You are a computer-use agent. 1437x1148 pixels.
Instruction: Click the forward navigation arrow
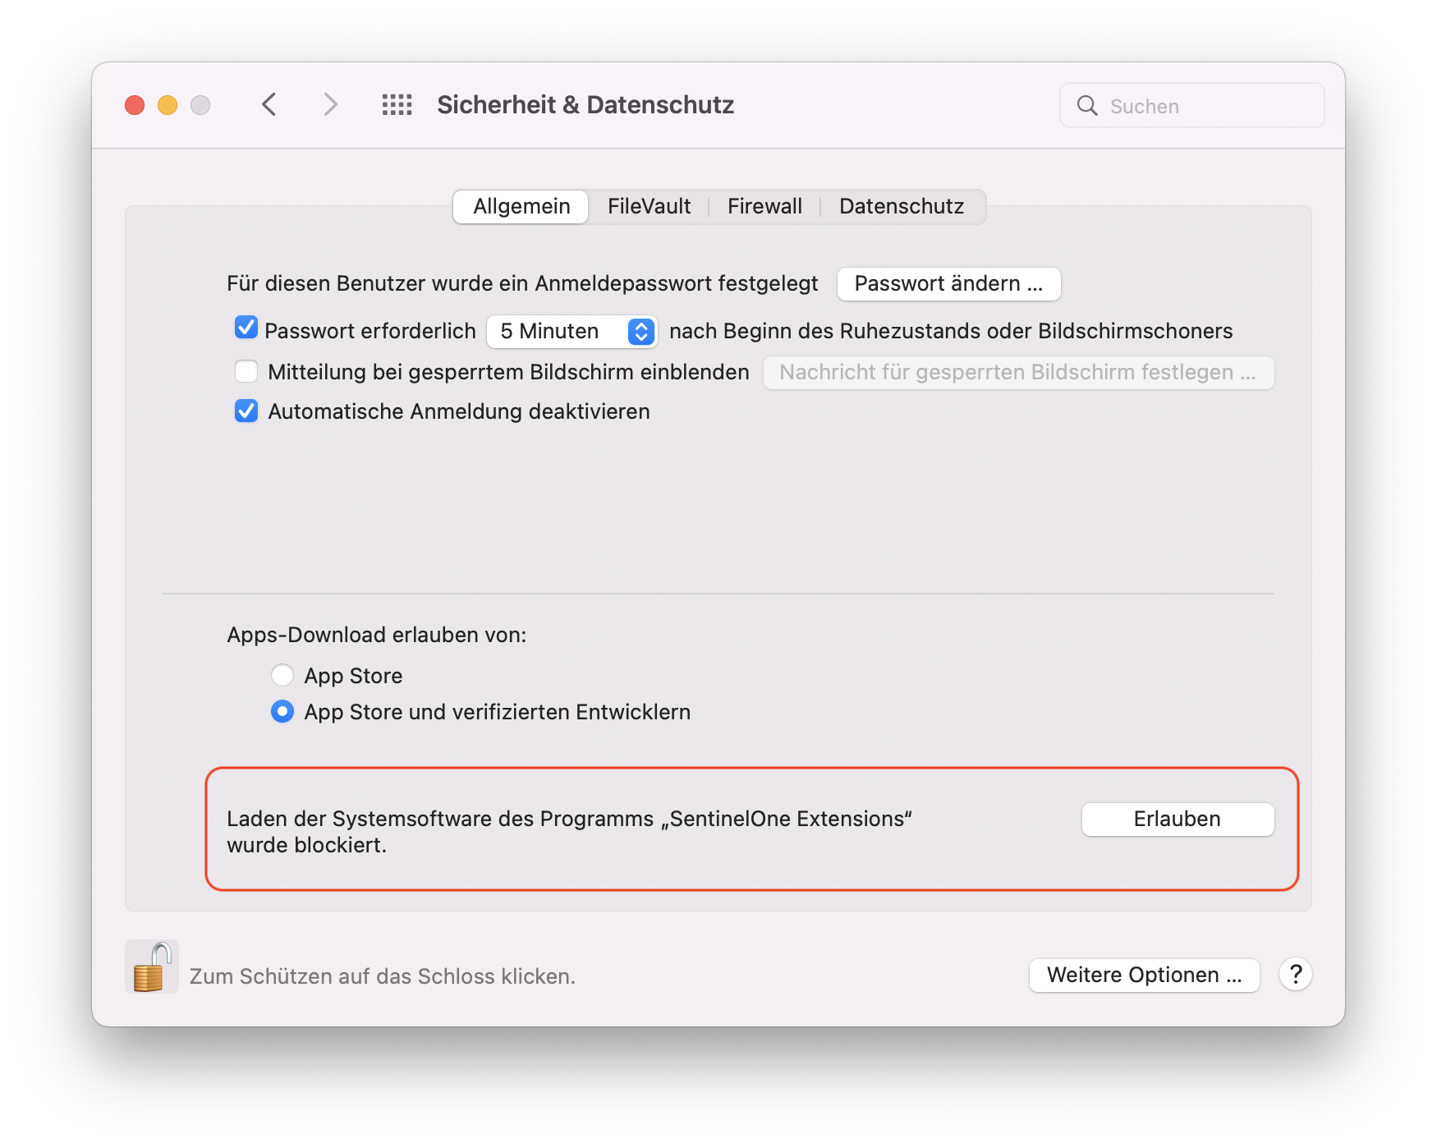330,105
